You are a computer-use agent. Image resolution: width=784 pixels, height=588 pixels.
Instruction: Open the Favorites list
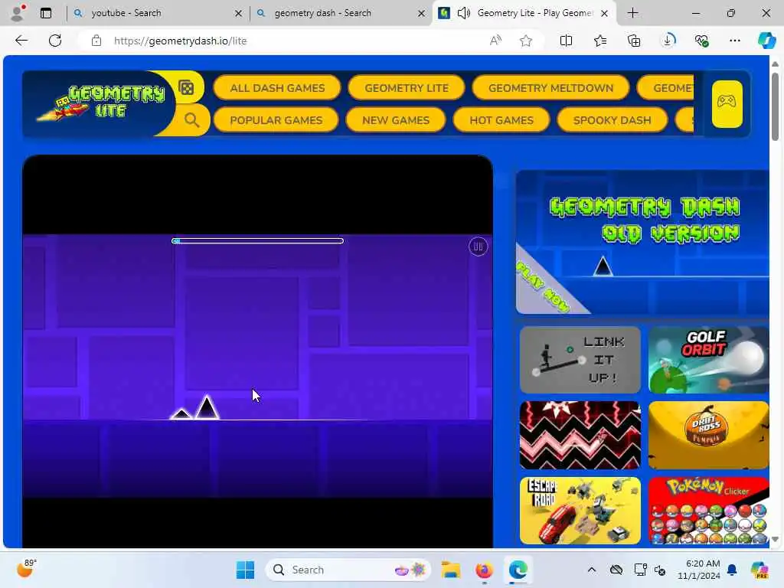[x=600, y=41]
